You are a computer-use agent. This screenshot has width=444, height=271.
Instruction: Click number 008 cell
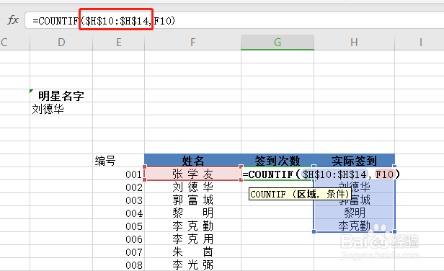[x=119, y=265]
